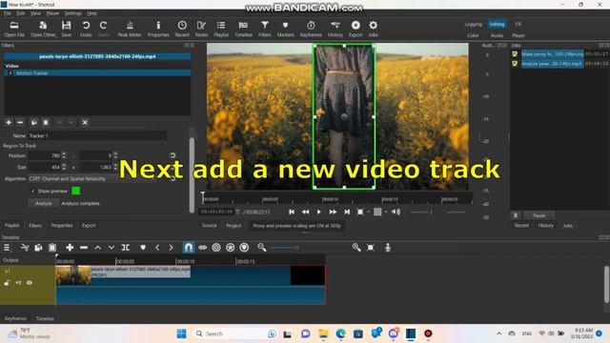Split clip at playhead
The image size is (610, 343).
point(125,248)
